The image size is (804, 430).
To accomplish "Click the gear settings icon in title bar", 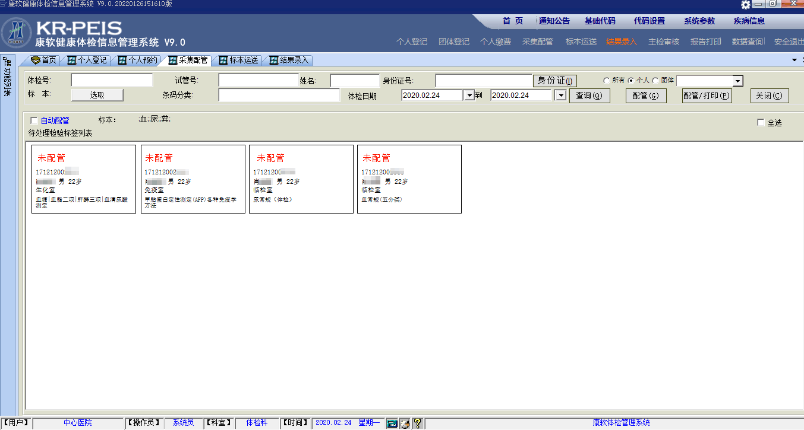I will click(746, 5).
